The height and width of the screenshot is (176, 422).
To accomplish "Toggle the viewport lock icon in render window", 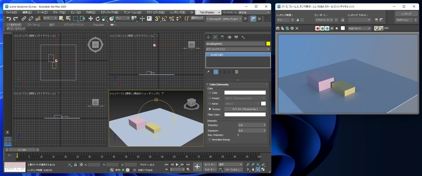I will [343, 20].
